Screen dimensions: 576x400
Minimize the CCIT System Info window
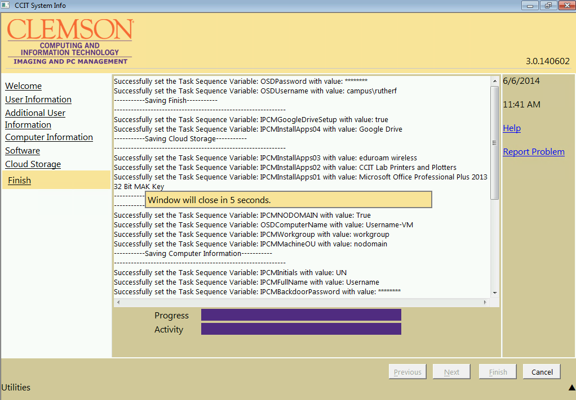[530, 6]
